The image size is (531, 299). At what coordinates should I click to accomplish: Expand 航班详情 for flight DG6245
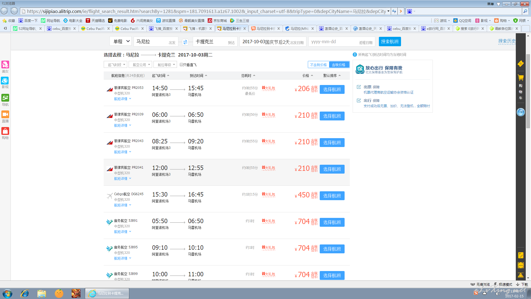[123, 205]
